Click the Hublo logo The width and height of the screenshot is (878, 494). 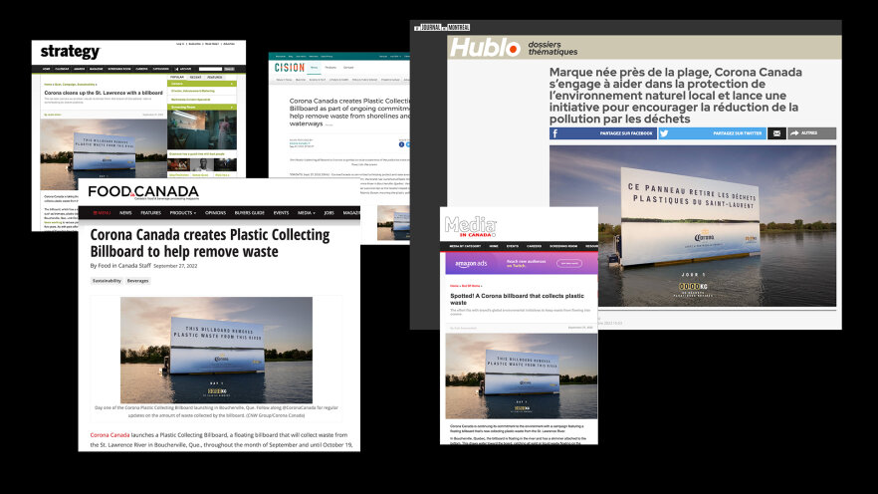click(x=485, y=48)
